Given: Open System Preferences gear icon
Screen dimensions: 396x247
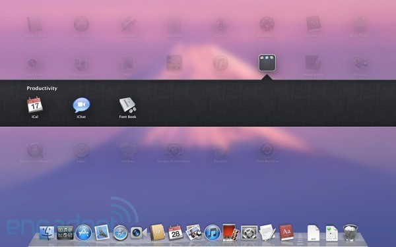Looking at the screenshot, I should 249,233.
